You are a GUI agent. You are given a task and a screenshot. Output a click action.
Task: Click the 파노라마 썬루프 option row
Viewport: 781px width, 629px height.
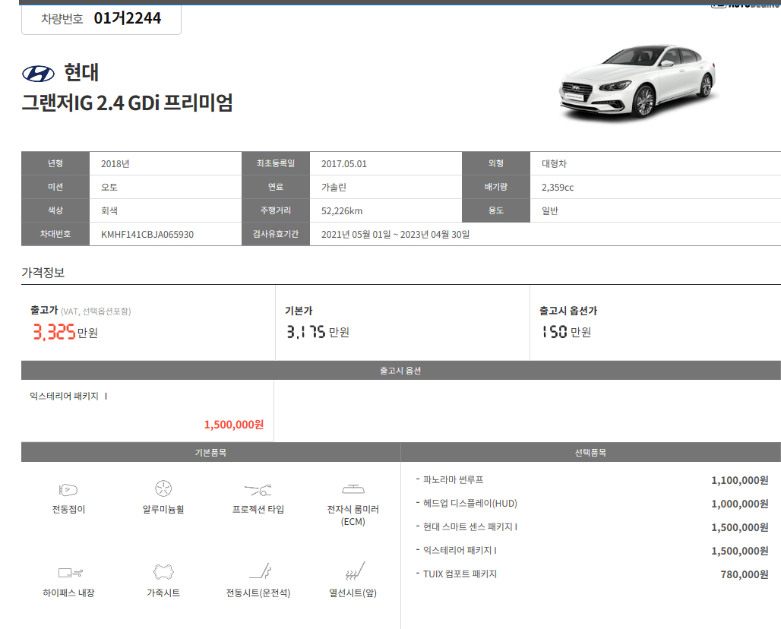pos(592,480)
